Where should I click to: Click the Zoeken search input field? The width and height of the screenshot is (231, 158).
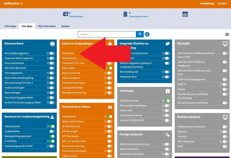[x=107, y=34]
